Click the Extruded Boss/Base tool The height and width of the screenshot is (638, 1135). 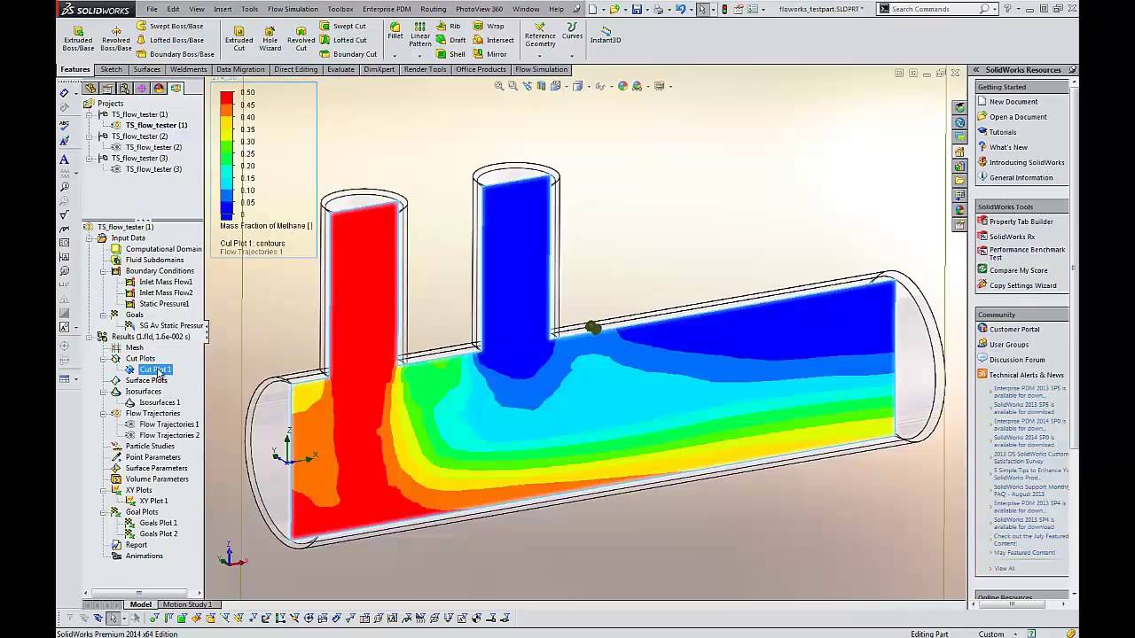(78, 38)
